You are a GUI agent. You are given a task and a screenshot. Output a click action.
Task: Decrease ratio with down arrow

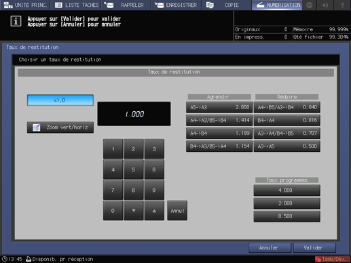134,211
